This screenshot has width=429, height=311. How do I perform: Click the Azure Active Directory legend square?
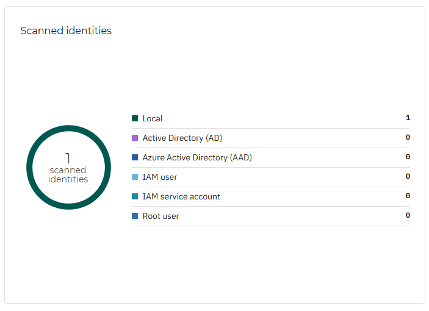tap(135, 157)
